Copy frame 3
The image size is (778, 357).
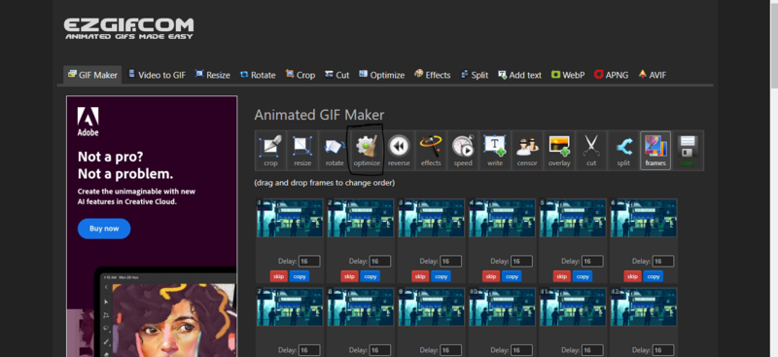[x=442, y=276]
